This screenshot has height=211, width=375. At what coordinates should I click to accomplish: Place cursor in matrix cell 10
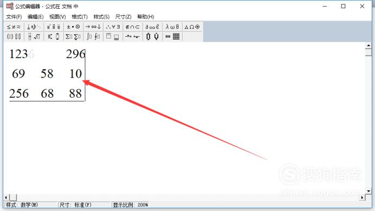pyautogui.click(x=75, y=74)
